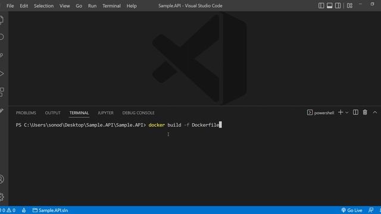The image size is (381, 214).
Task: Restore down the Visual Studio Code window
Action: point(372,4)
